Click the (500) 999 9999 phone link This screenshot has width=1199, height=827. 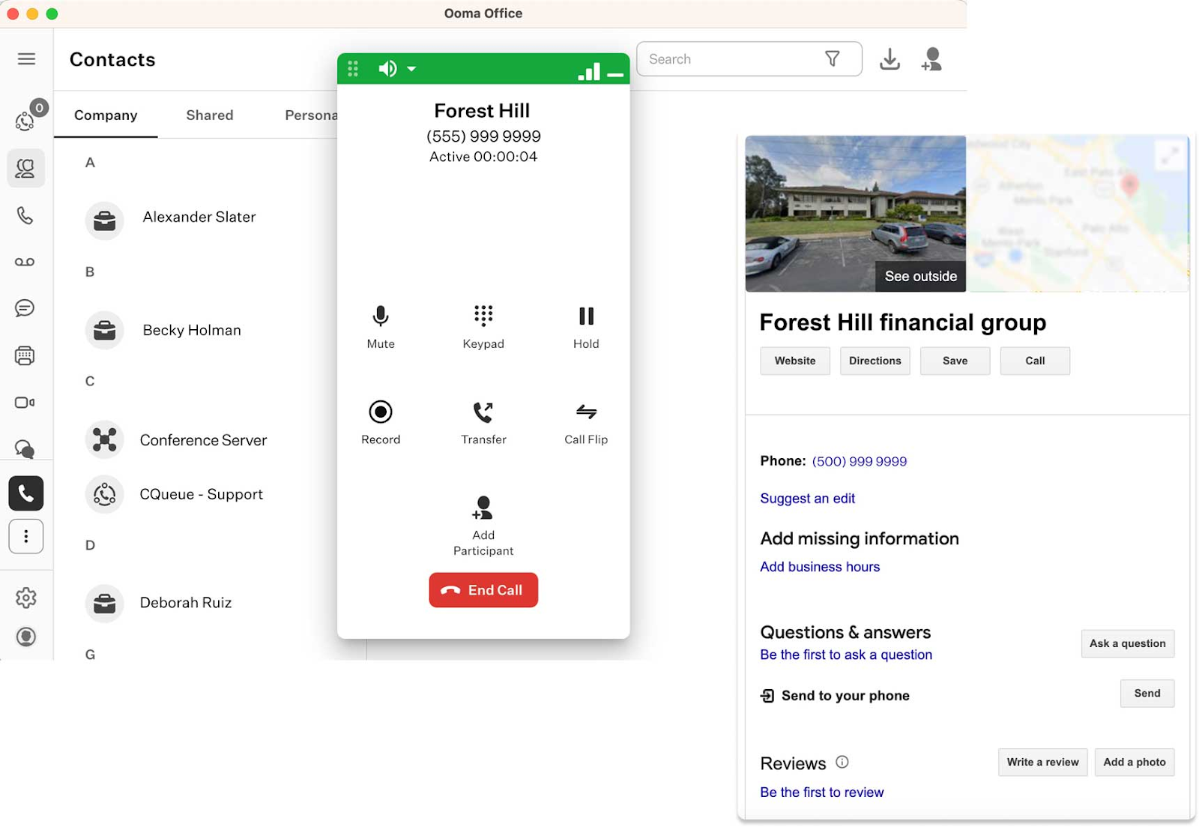pos(860,461)
